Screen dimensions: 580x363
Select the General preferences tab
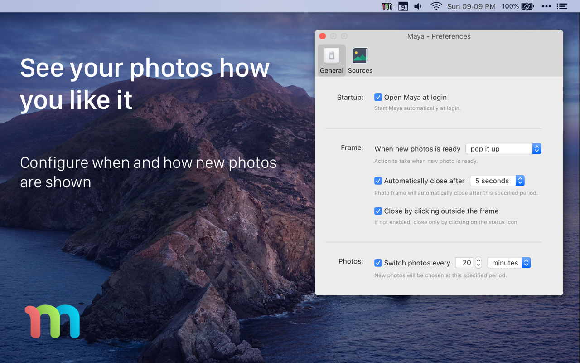coord(332,60)
